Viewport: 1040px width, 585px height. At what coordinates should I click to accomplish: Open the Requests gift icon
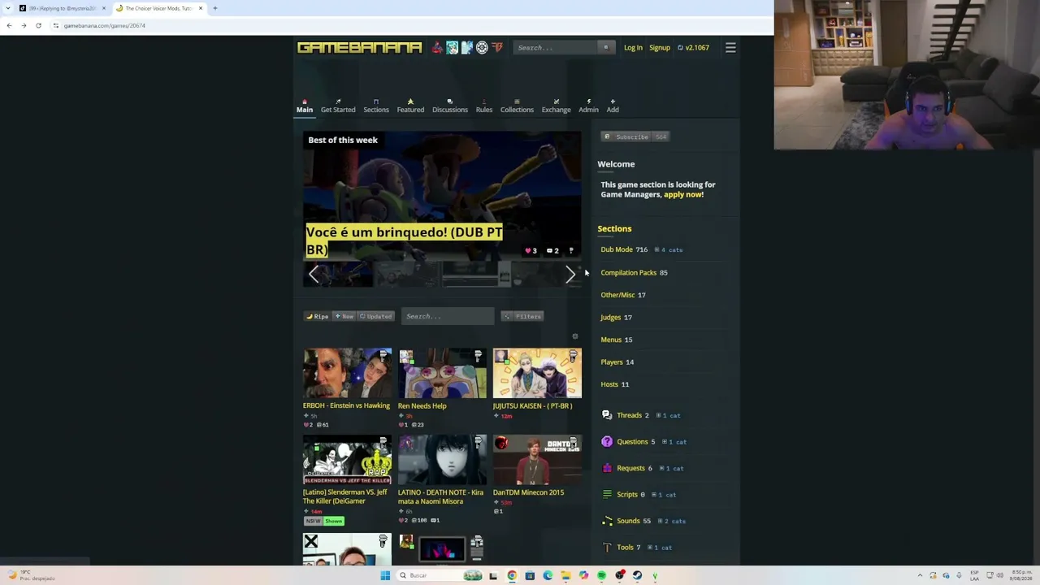(x=607, y=468)
